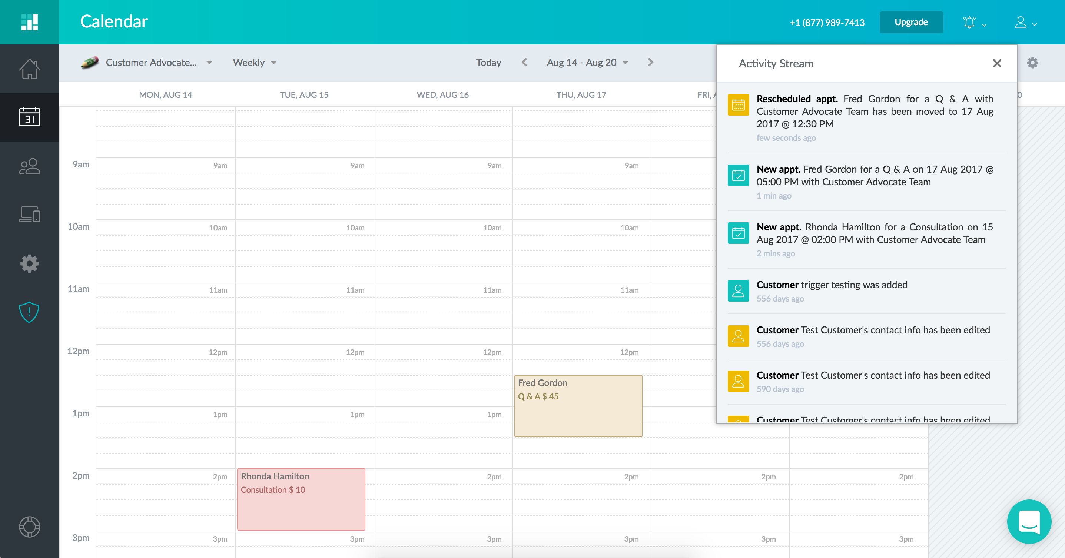Open the live chat bubble widget
This screenshot has width=1065, height=558.
[1029, 522]
